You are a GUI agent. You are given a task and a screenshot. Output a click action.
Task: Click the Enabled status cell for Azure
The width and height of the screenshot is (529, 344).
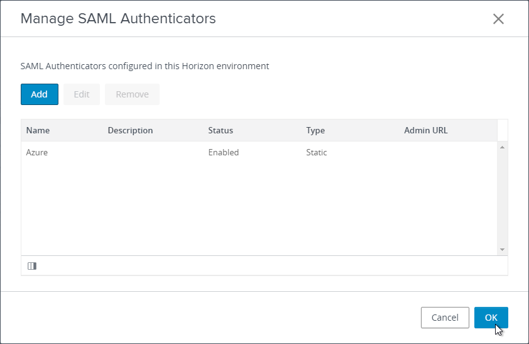coord(223,152)
